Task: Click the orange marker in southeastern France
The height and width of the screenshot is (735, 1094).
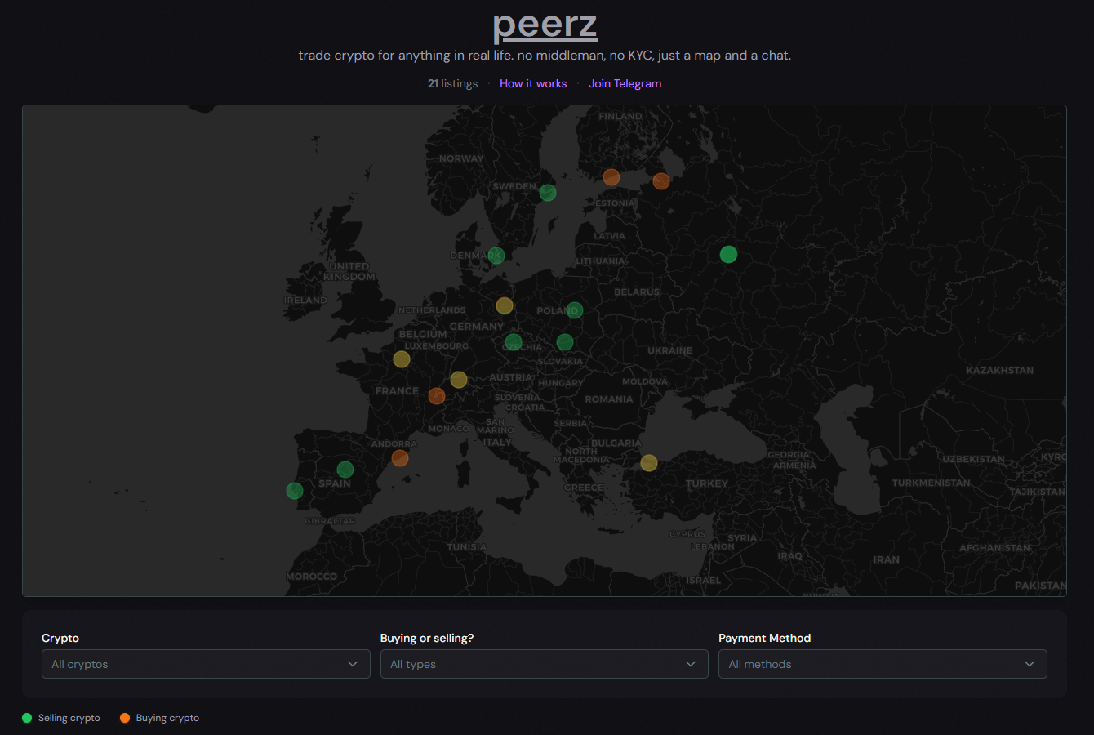Action: click(x=437, y=396)
